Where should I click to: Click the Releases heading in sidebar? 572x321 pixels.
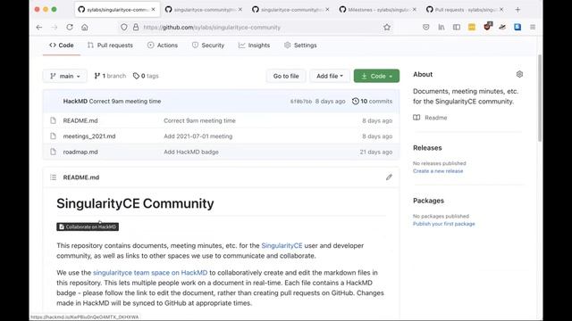(427, 148)
